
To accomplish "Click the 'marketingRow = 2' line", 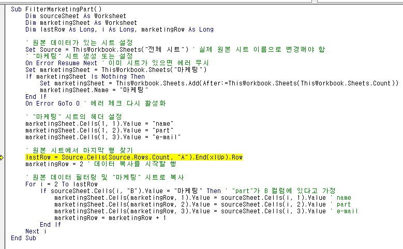I will [101, 164].
